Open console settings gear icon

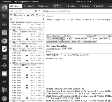(43, 19)
